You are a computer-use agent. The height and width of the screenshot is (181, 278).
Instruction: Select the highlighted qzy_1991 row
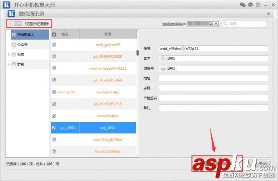pos(94,128)
